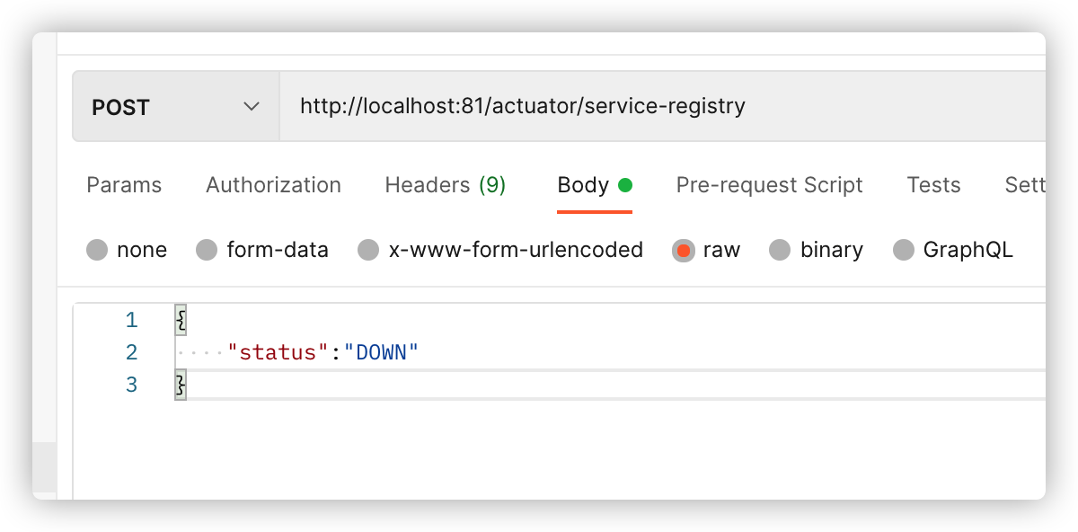Click the green dot beside Body
Viewport: 1078px width, 532px height.
coord(625,185)
